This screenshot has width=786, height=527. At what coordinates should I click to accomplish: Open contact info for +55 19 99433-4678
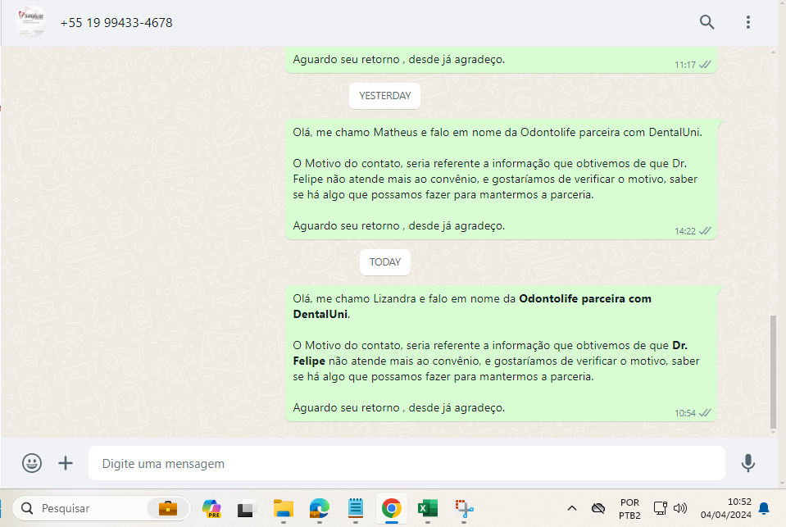click(116, 23)
